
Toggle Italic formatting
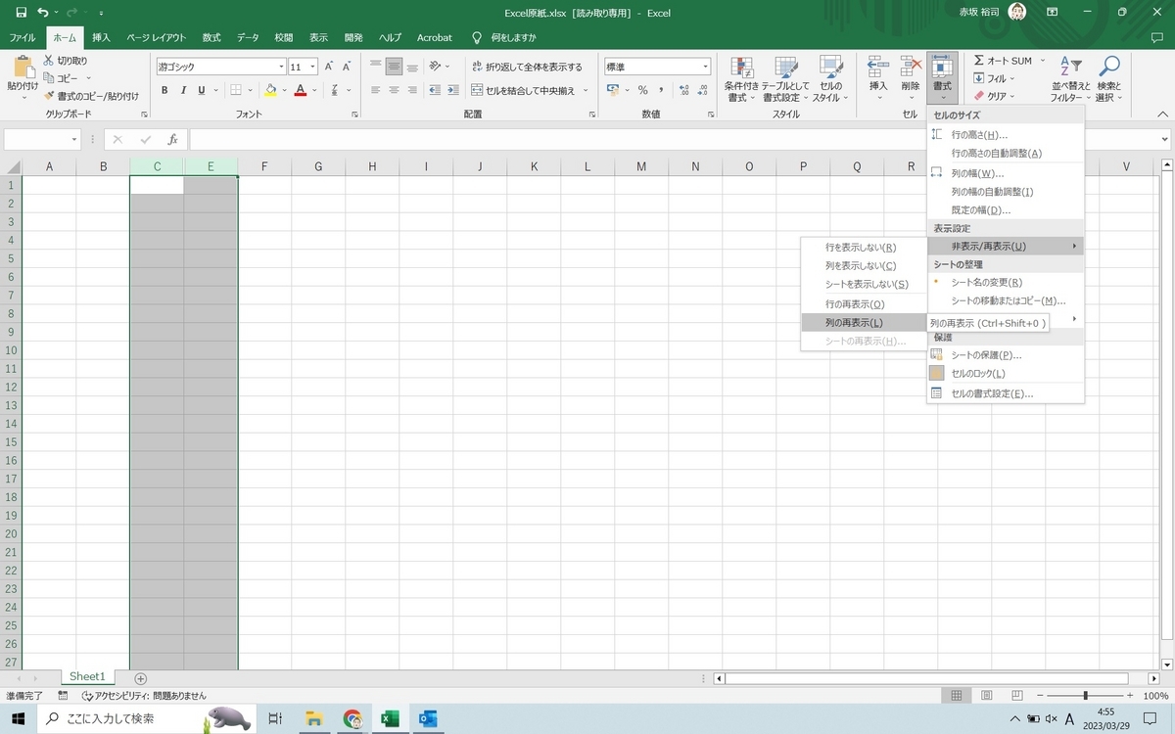pyautogui.click(x=183, y=90)
